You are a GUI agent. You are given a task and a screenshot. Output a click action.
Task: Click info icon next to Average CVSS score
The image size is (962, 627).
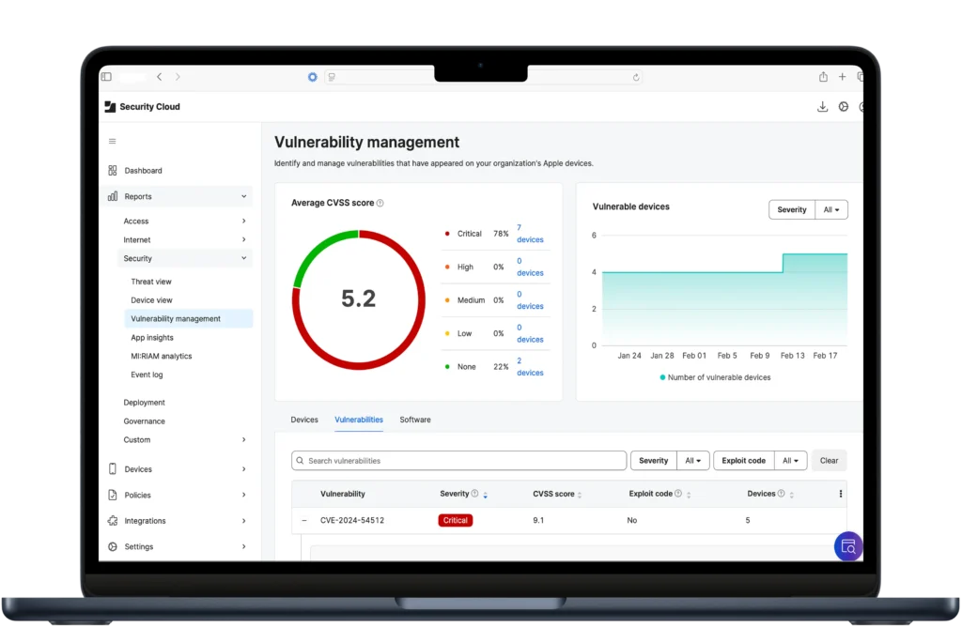pos(380,204)
